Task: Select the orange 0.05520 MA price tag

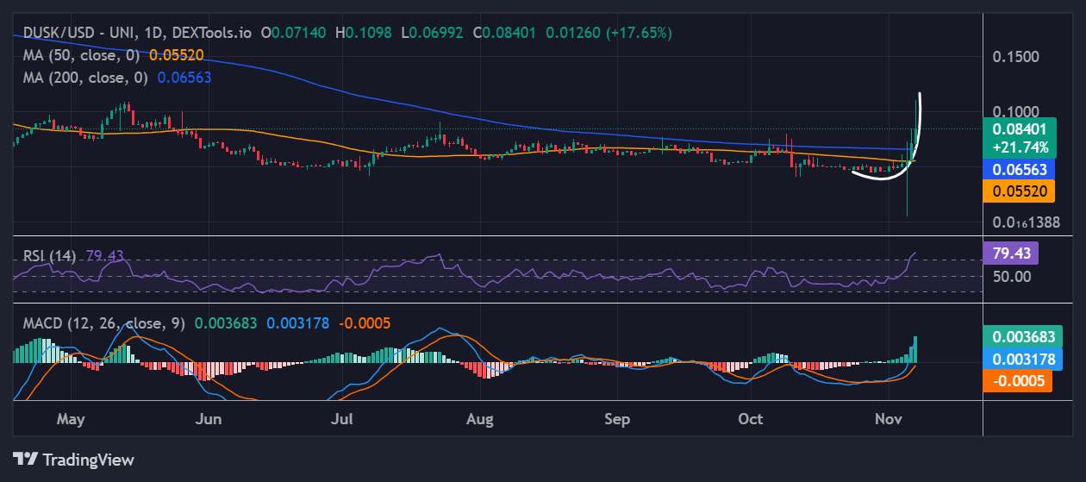Action: tap(1020, 192)
